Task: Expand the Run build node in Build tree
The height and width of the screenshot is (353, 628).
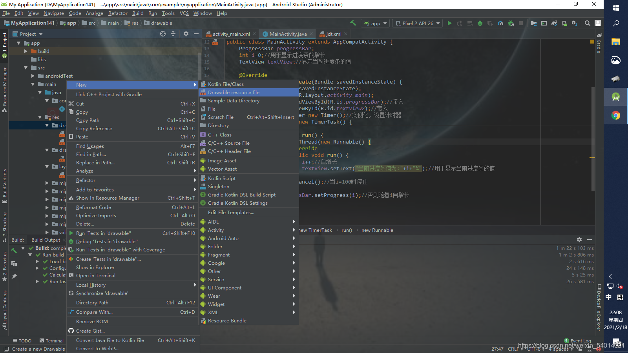Action: [x=30, y=255]
